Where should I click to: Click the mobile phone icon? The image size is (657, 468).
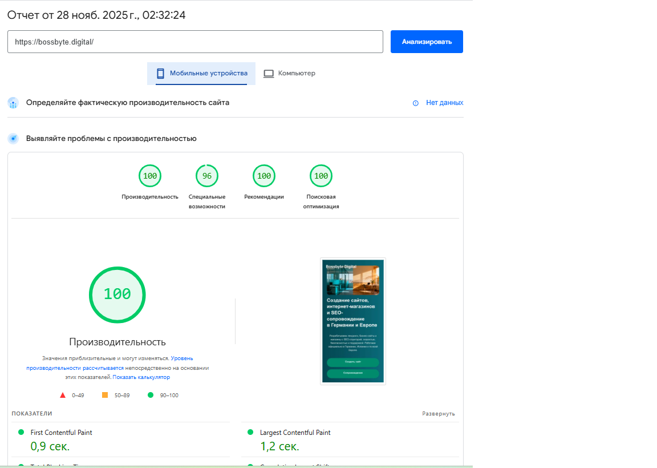(160, 74)
